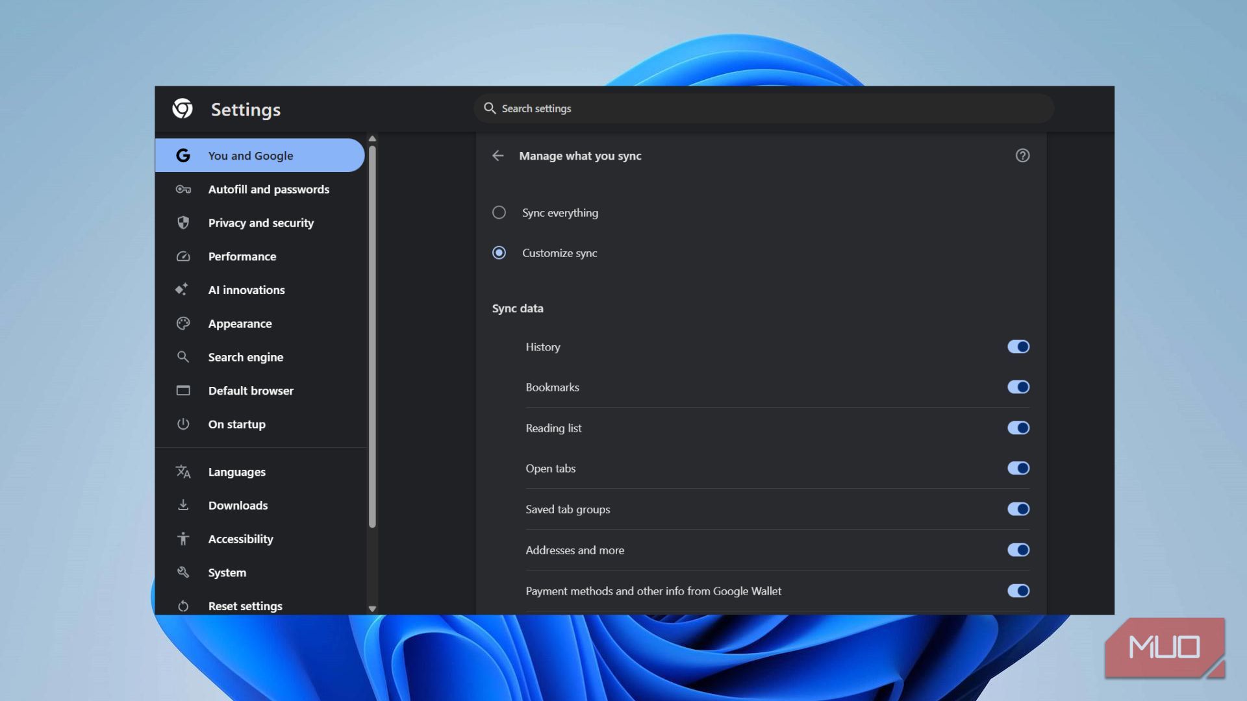The height and width of the screenshot is (701, 1247).
Task: Select the Sync everything radio button
Action: coord(499,212)
